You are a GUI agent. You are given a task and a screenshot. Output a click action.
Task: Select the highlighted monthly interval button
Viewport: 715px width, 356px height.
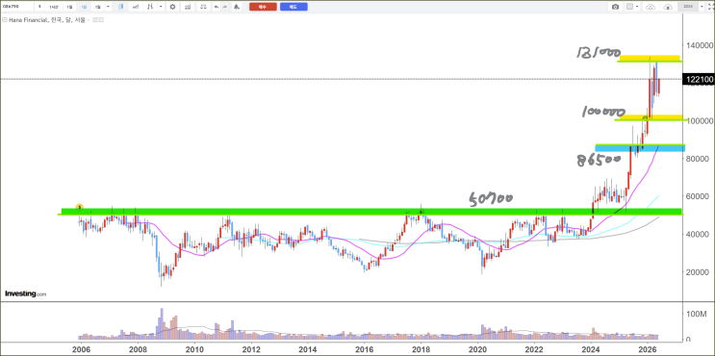click(x=84, y=7)
